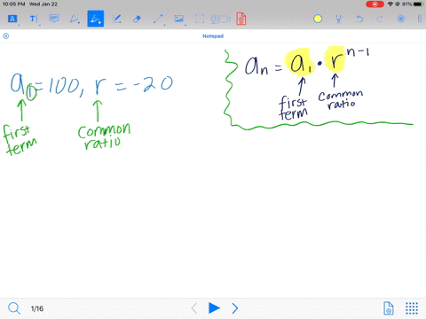Open the yellow ink color swatch
The image size is (426, 319).
(x=318, y=19)
